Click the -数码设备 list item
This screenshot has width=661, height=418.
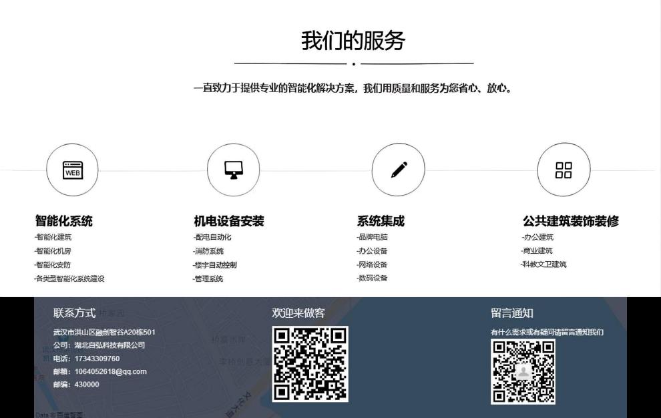click(372, 278)
